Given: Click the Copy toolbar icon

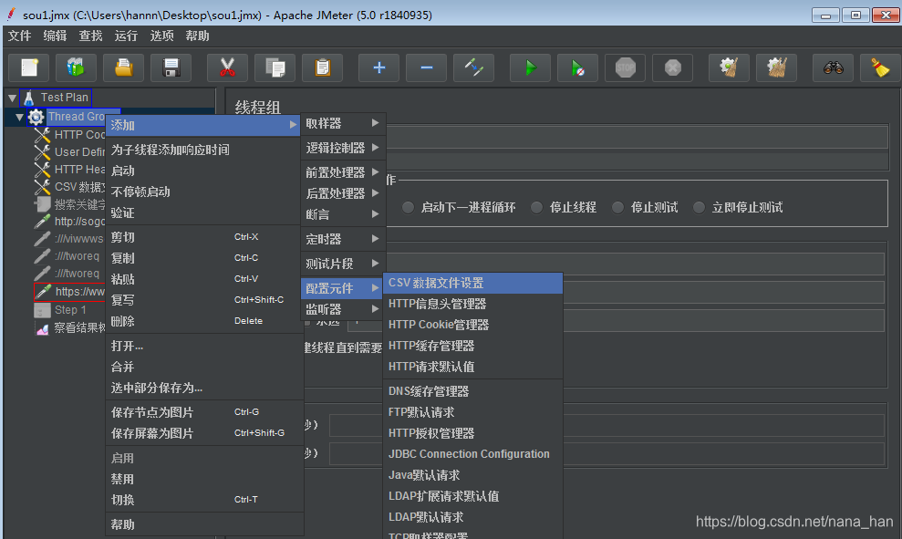Looking at the screenshot, I should click(x=275, y=67).
